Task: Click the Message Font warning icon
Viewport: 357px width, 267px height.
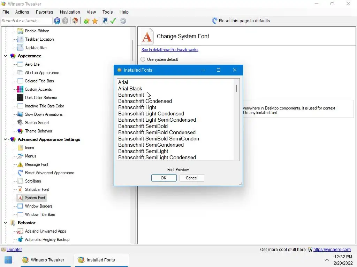Action: coord(20,164)
